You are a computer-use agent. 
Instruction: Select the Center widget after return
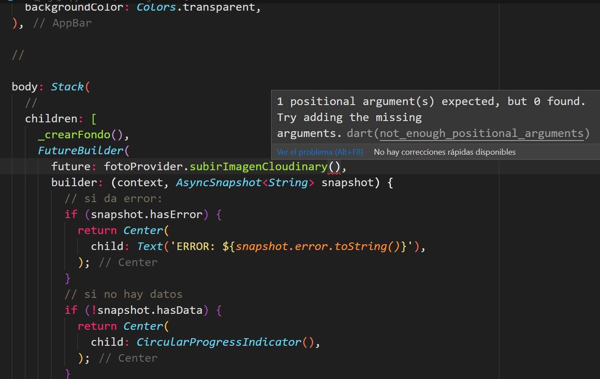tap(143, 230)
